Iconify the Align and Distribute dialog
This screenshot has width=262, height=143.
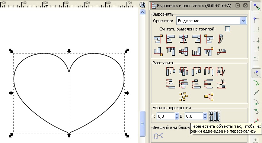click(237, 5)
